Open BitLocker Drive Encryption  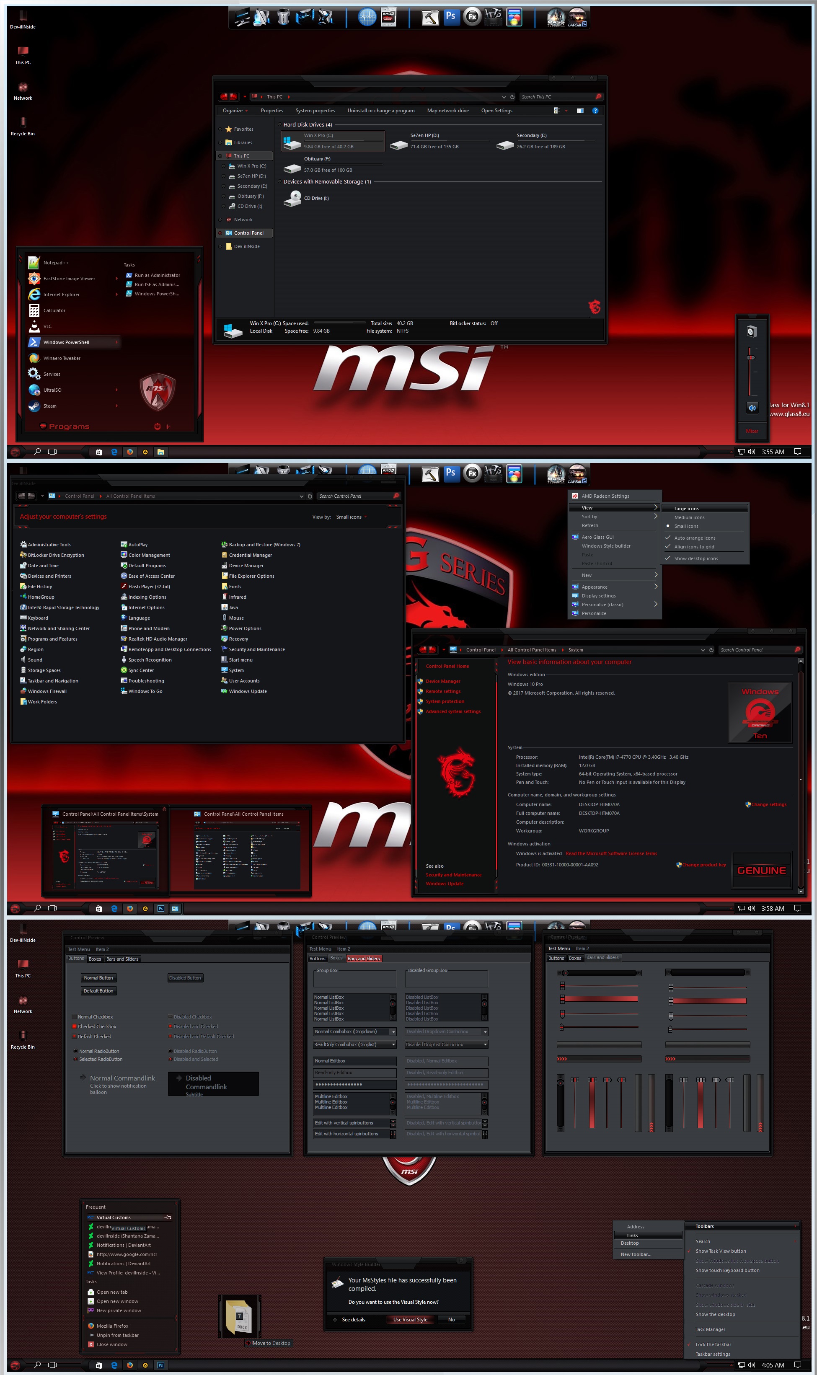click(x=52, y=555)
